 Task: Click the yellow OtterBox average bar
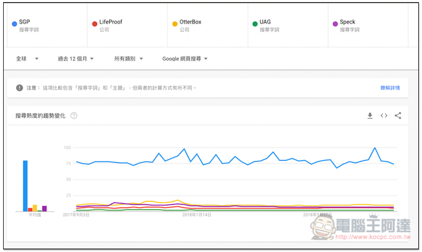coord(35,208)
